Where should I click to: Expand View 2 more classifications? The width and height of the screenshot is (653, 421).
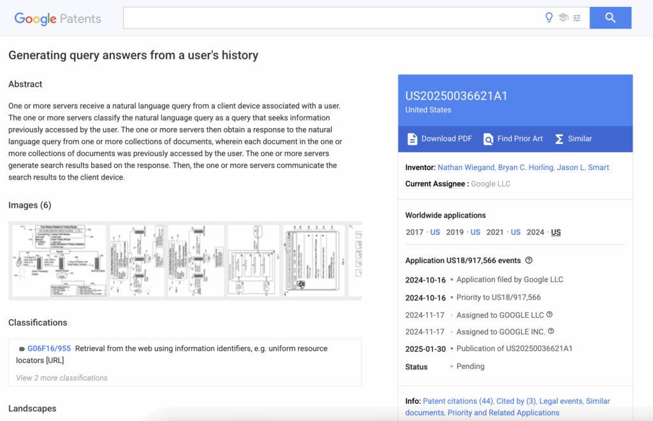click(61, 378)
